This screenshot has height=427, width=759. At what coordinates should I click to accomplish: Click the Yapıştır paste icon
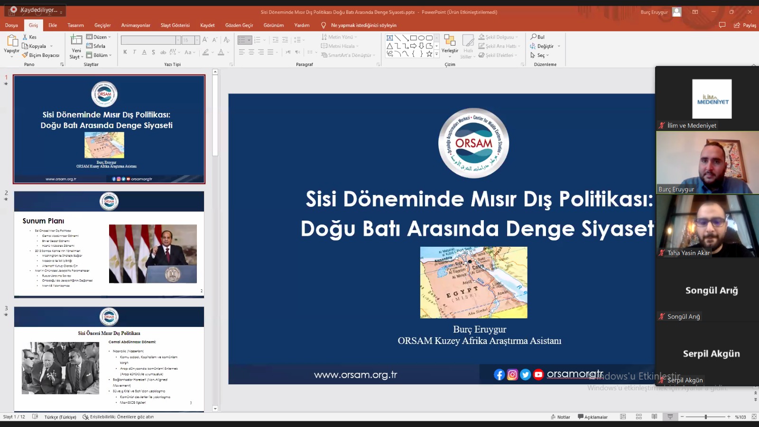click(x=12, y=41)
